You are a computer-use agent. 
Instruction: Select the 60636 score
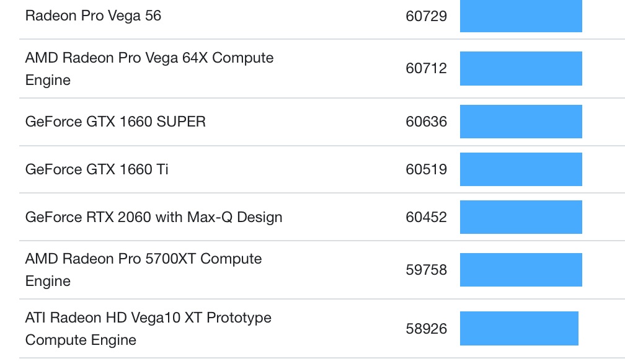(426, 122)
